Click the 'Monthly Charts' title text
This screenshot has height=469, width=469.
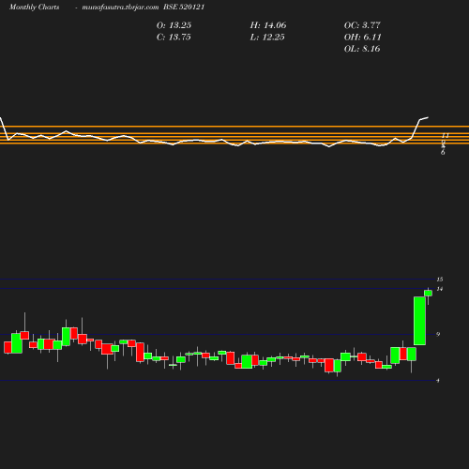tap(34, 8)
